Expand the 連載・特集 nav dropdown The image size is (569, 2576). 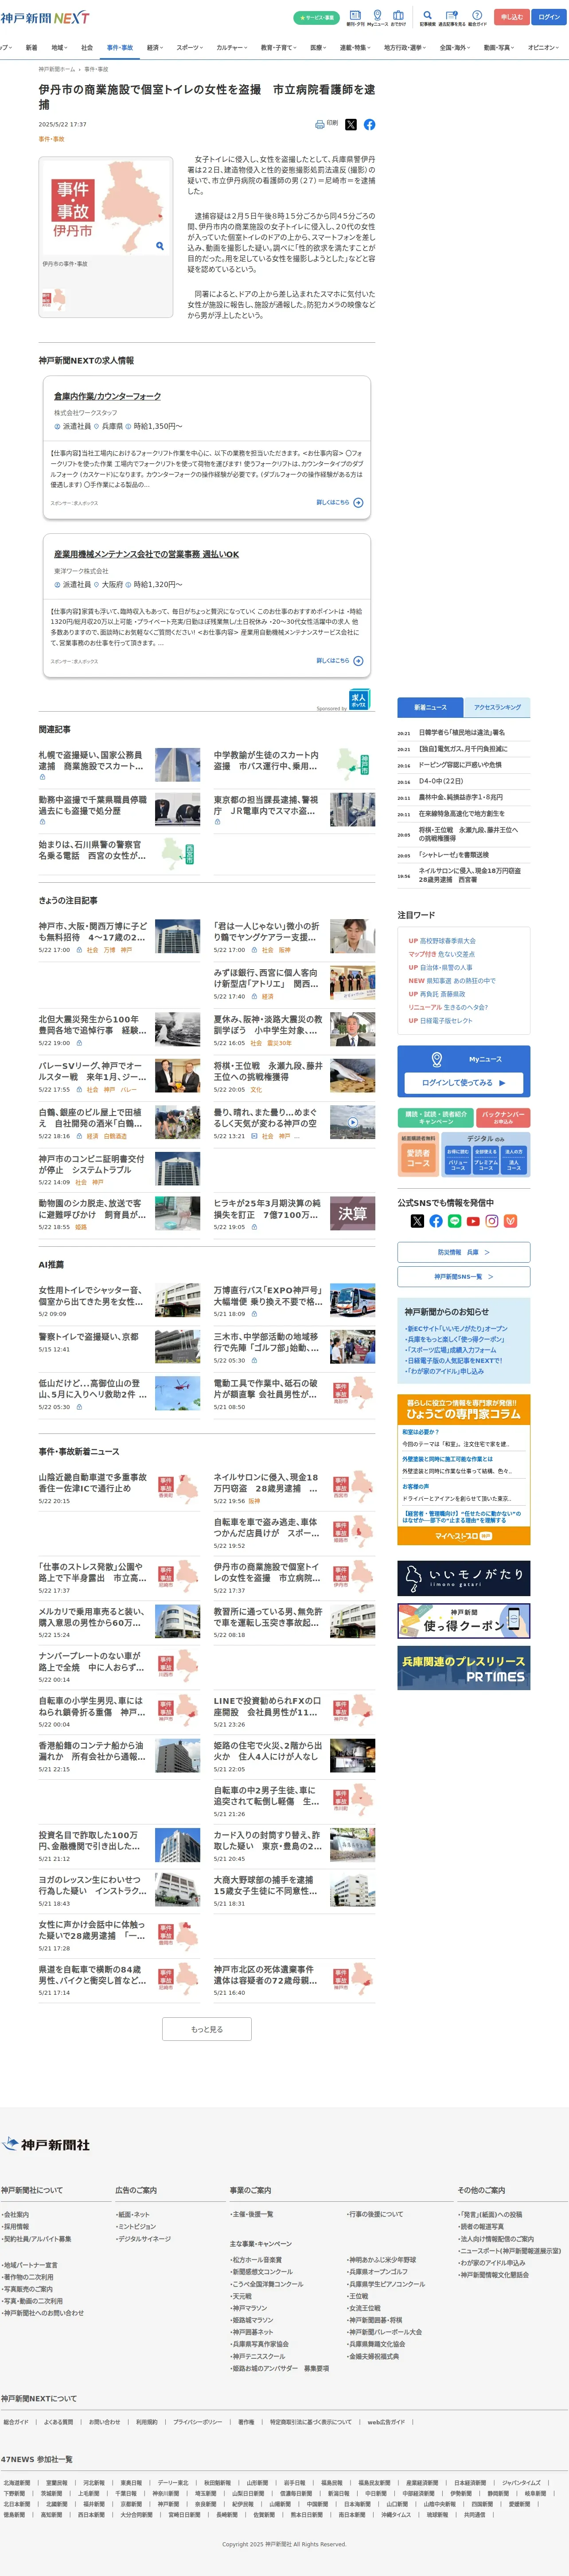(355, 47)
